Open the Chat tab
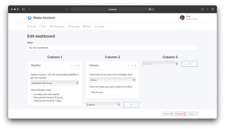Image resolution: width=225 pixels, height=129 pixels. click(x=43, y=26)
